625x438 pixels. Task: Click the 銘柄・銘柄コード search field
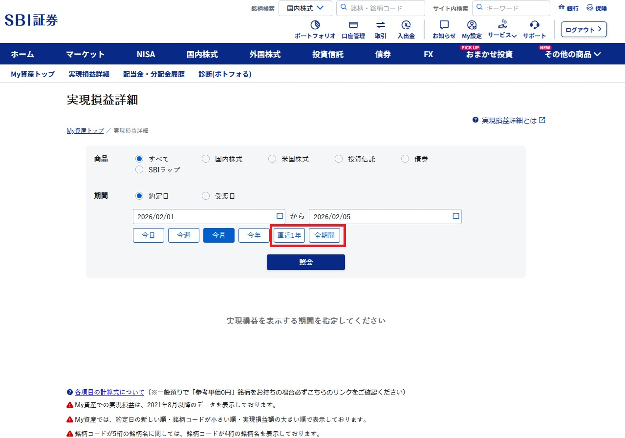click(x=381, y=8)
